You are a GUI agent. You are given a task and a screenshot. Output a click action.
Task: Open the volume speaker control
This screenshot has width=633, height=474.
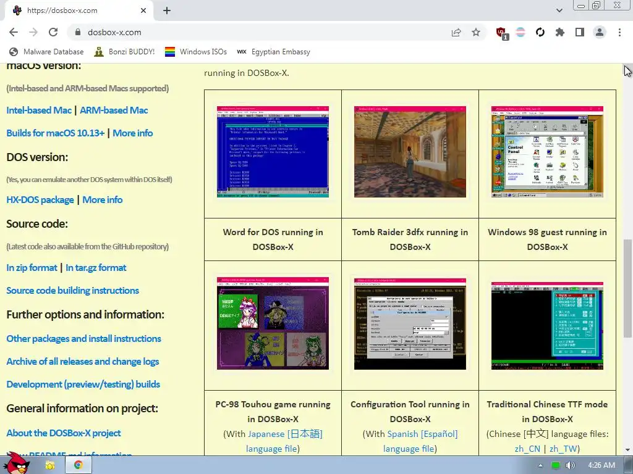pyautogui.click(x=570, y=465)
